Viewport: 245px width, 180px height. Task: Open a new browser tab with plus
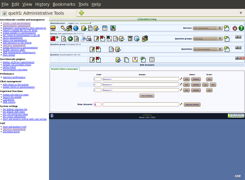[81, 13]
